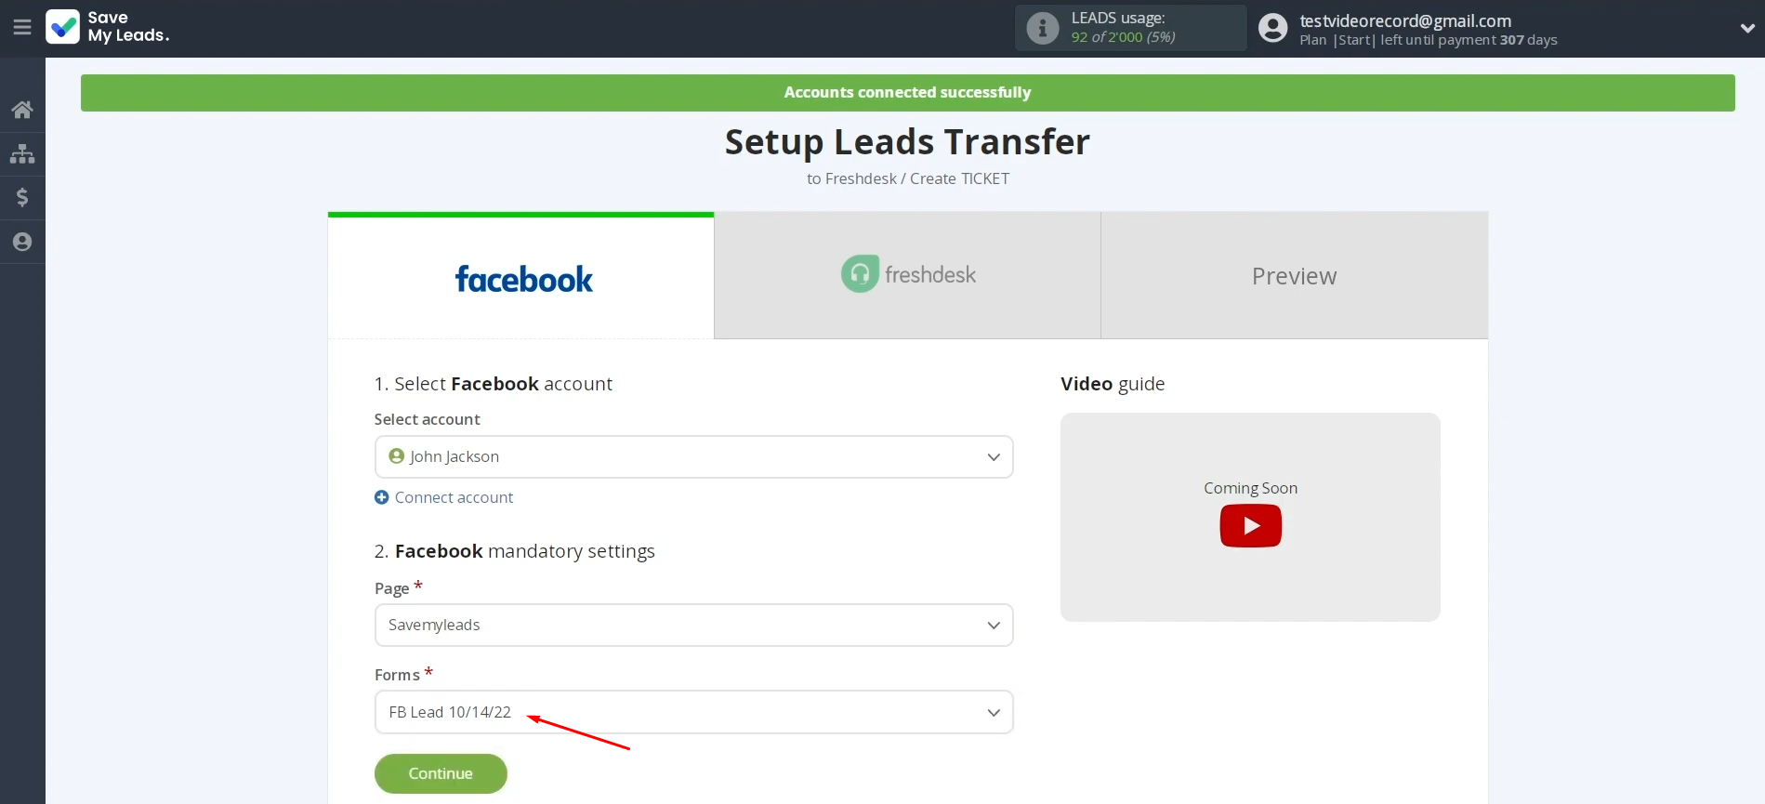
Task: Click the John Jackson user icon
Action: [397, 456]
